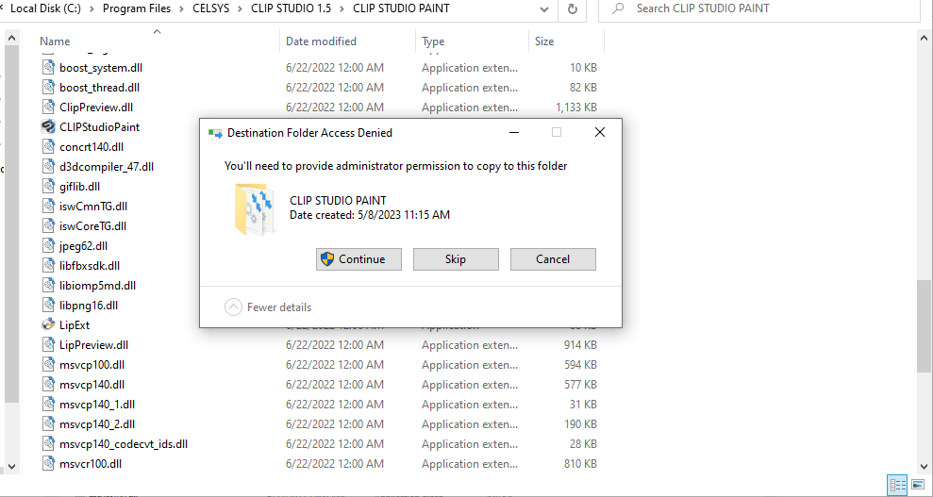Expand the breadcrumb arrow after Local Disk (C:)
933x497 pixels.
click(92, 8)
